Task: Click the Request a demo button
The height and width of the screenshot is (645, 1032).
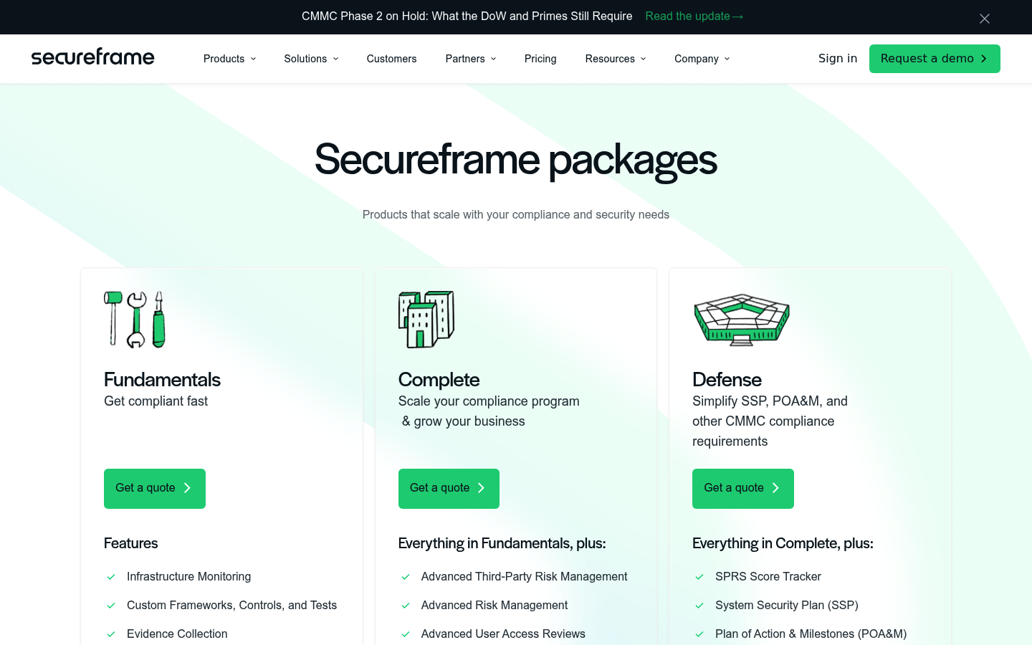Action: point(935,59)
